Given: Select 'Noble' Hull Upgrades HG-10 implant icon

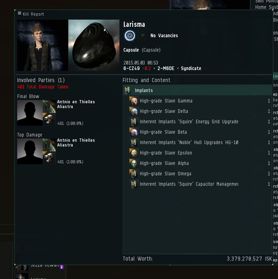Looking at the screenshot, I should click(x=134, y=143).
